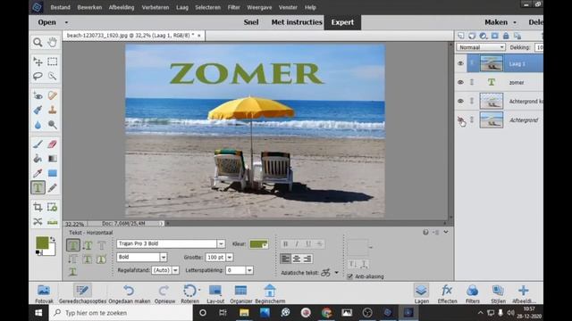Open the Verbeteren menu

click(156, 7)
